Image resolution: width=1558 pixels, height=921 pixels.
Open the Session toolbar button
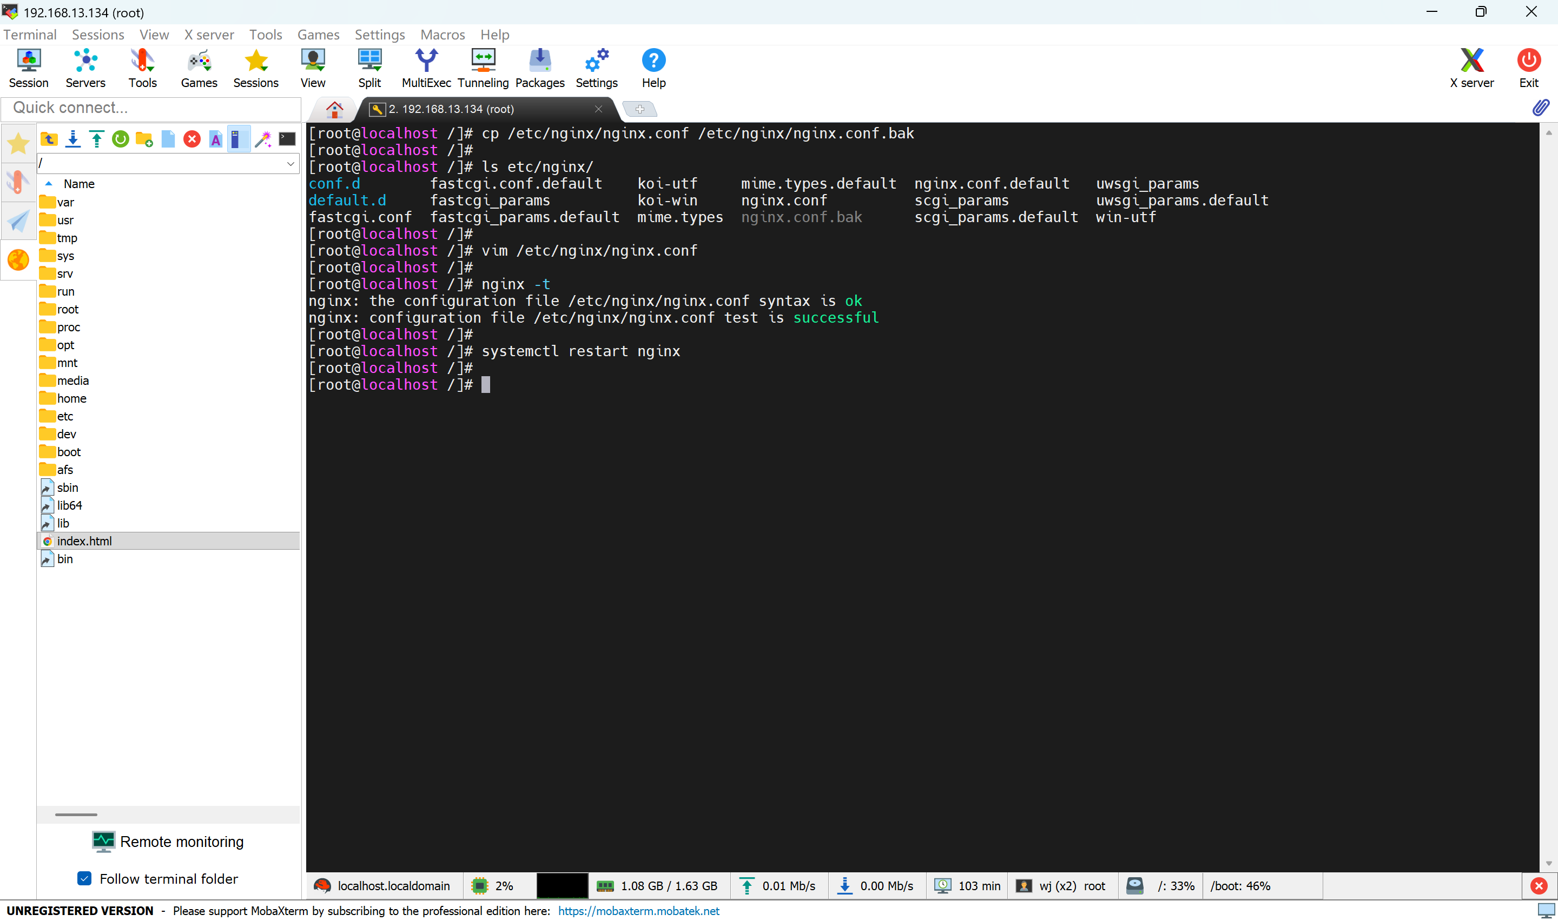tap(29, 68)
